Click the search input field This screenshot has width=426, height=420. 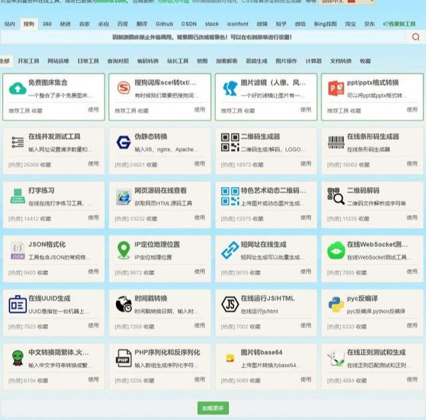(202, 37)
